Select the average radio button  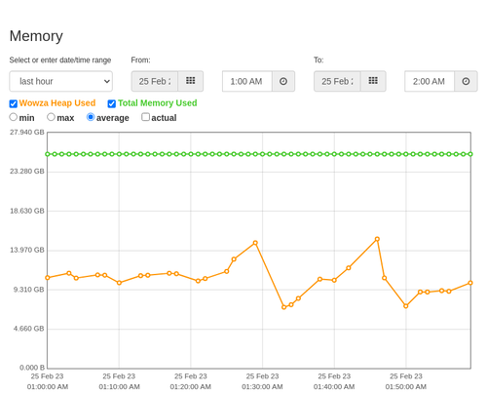point(91,117)
